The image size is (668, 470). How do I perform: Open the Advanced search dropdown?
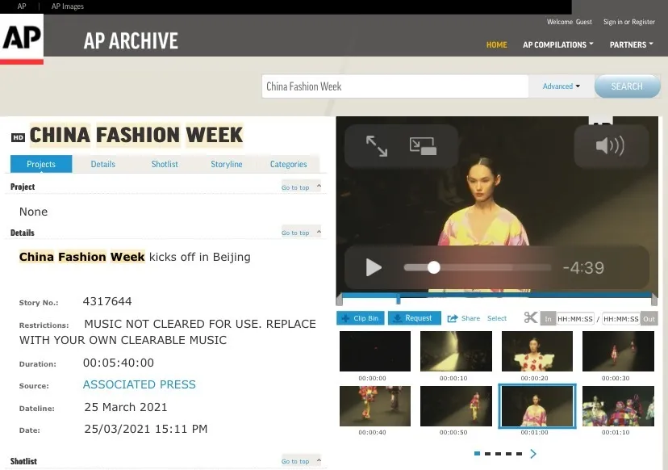click(561, 86)
